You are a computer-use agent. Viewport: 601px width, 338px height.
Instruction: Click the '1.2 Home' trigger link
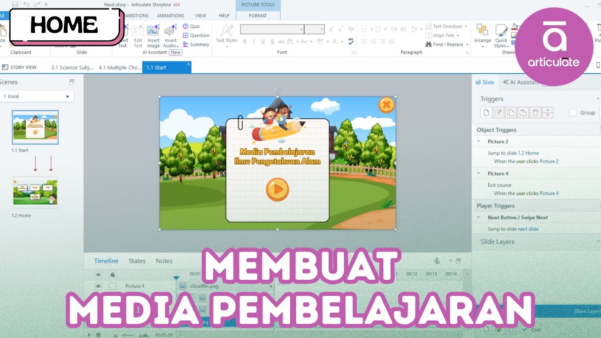click(528, 153)
